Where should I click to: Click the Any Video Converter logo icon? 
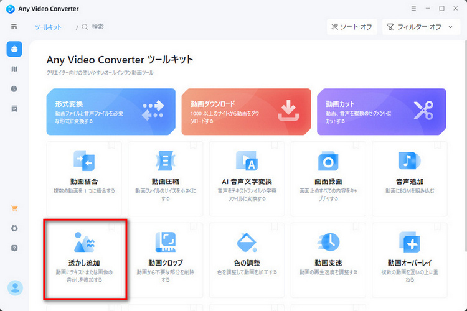[x=11, y=9]
